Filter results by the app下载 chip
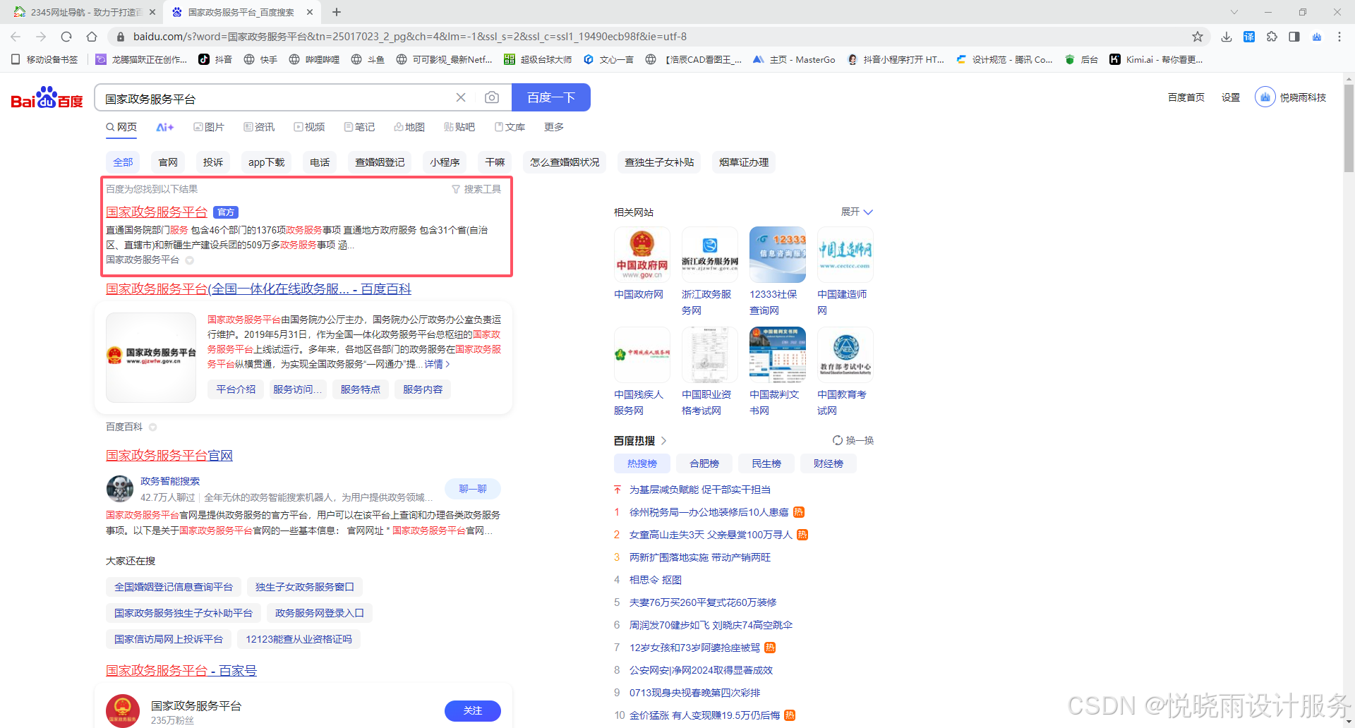The width and height of the screenshot is (1355, 728). pos(267,162)
